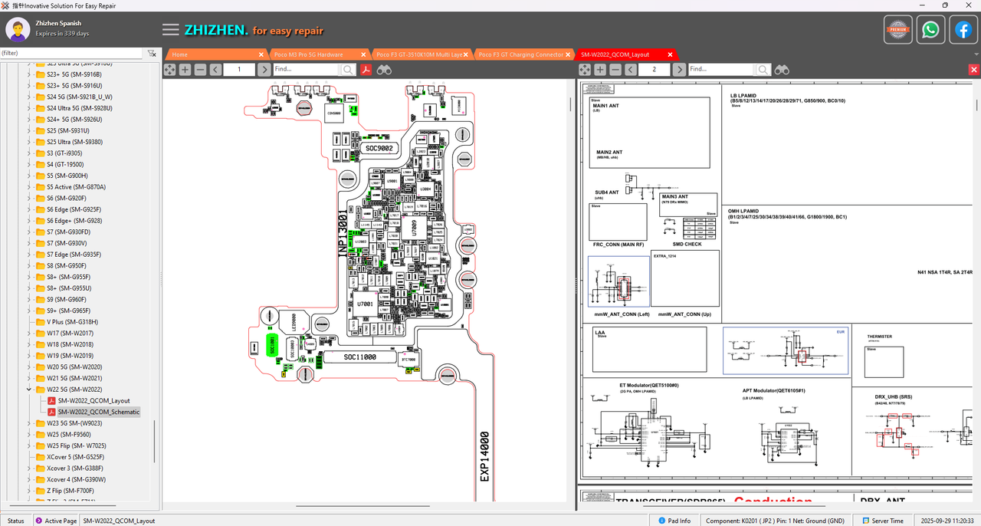Click the left viewer page number box
Image resolution: width=981 pixels, height=526 pixels.
coord(240,70)
